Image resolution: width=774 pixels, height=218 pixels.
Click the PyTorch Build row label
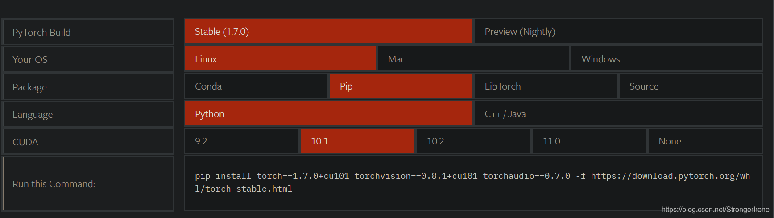pyautogui.click(x=88, y=32)
